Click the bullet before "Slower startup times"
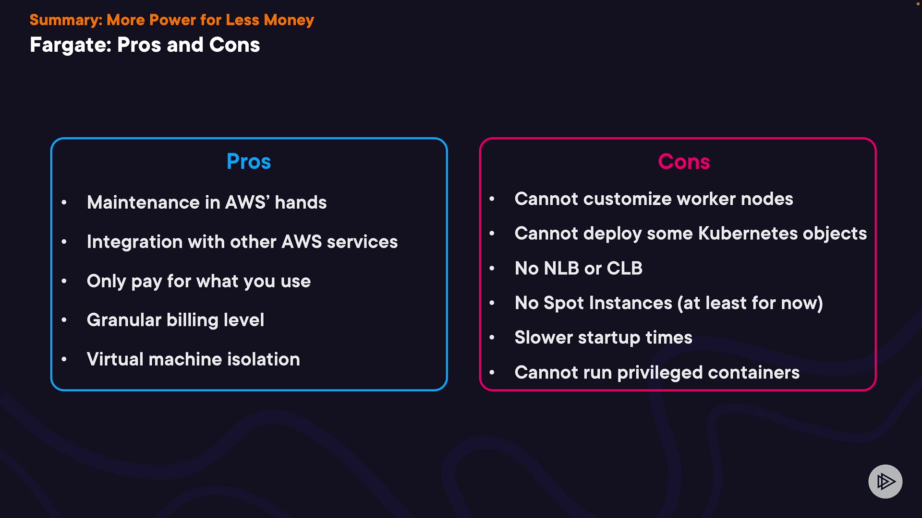Image resolution: width=922 pixels, height=518 pixels. [x=492, y=338]
